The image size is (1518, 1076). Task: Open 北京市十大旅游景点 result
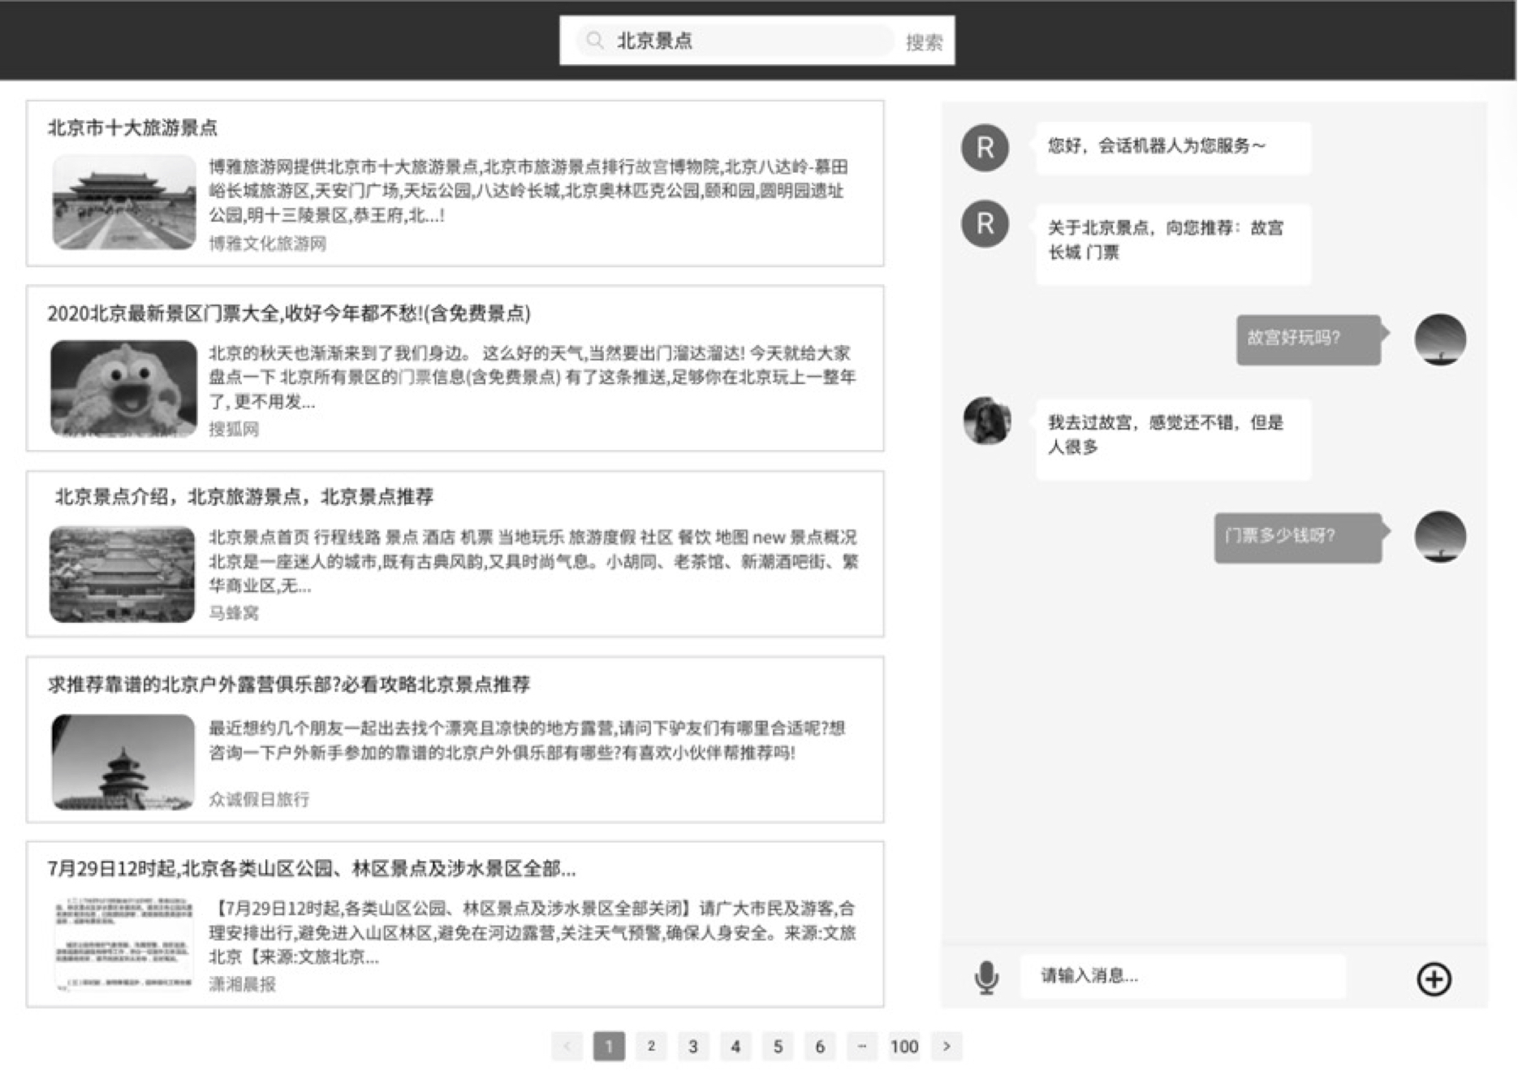132,127
